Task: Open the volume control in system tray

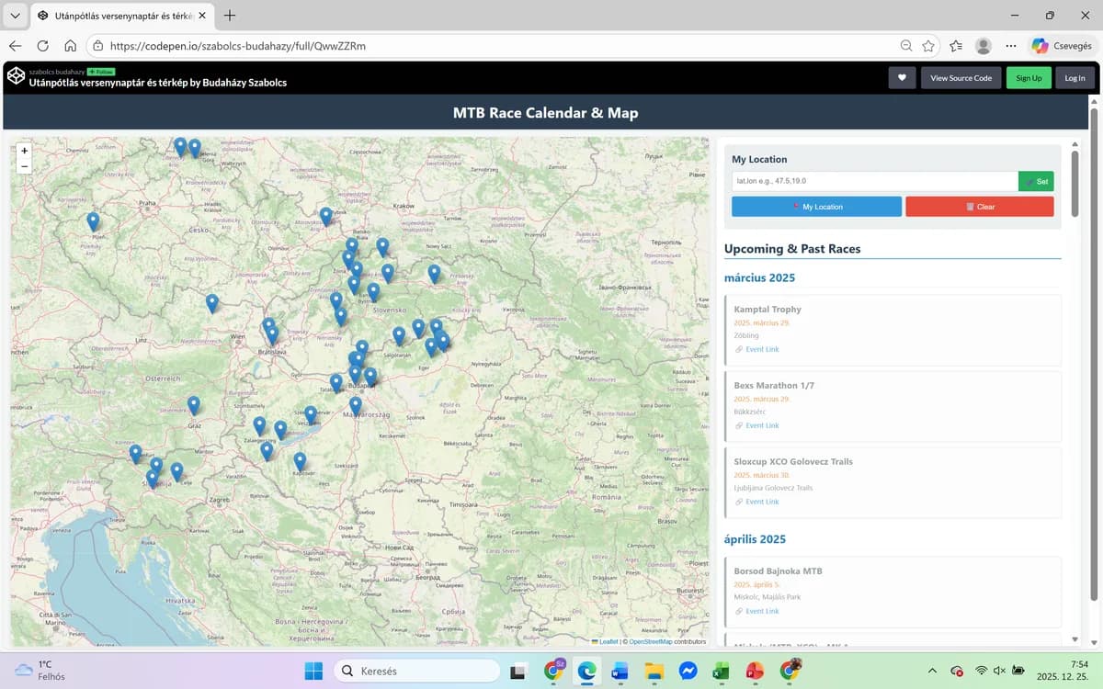Action: pyautogui.click(x=999, y=671)
